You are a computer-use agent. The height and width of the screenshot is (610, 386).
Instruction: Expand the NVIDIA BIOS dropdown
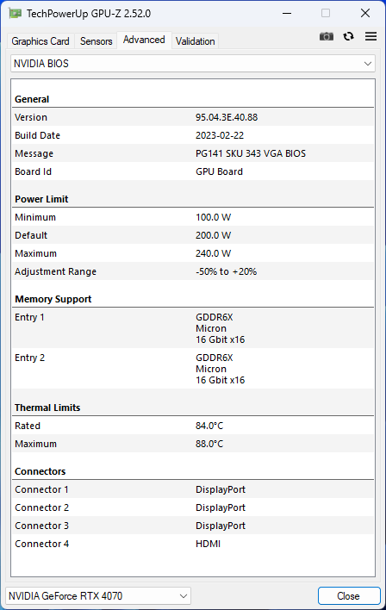click(x=193, y=64)
